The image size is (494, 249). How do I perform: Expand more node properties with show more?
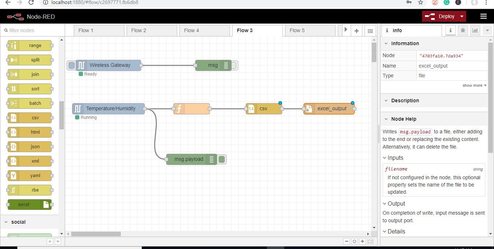click(x=474, y=85)
